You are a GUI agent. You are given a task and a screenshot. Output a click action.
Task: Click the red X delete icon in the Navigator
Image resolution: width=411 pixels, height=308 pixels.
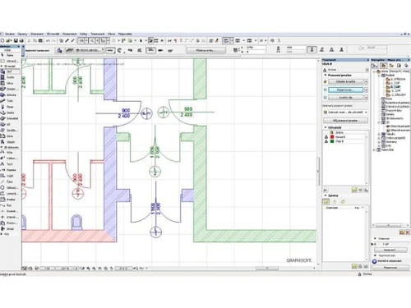point(408,232)
